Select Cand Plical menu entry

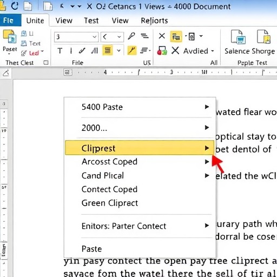[140, 175]
